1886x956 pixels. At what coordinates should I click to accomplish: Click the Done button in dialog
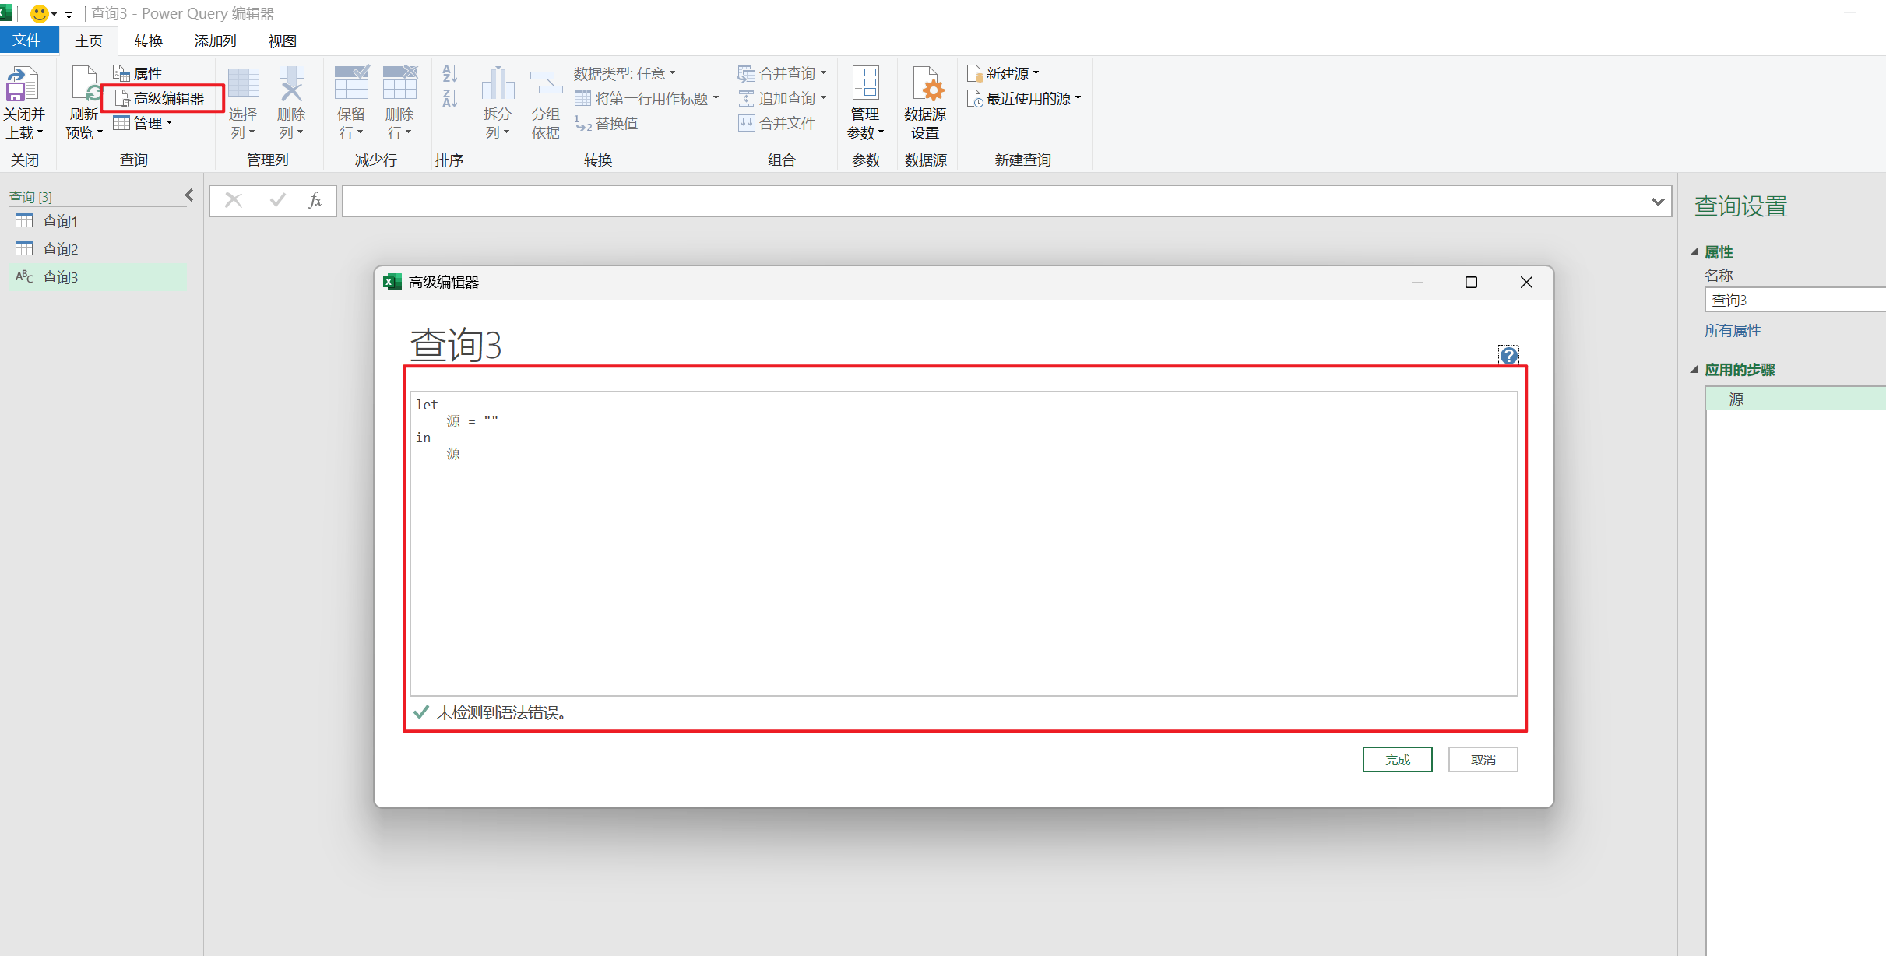[1396, 760]
